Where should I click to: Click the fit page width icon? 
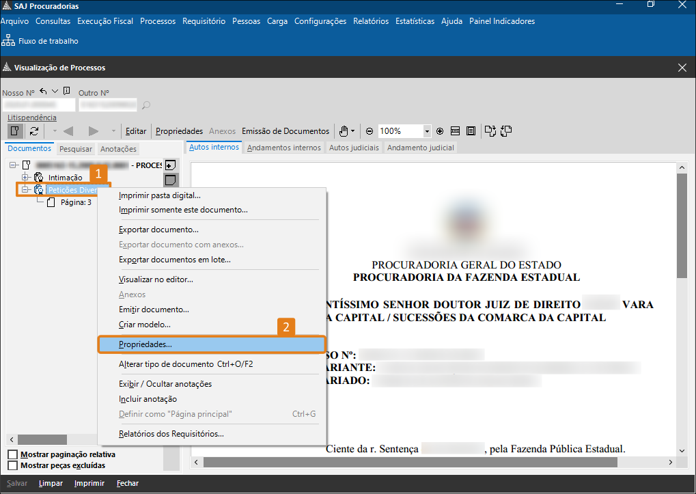[455, 131]
